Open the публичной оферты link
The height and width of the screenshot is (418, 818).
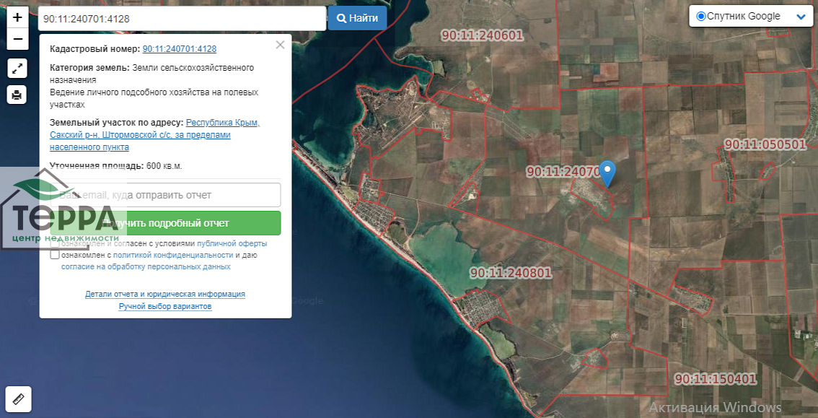(232, 243)
